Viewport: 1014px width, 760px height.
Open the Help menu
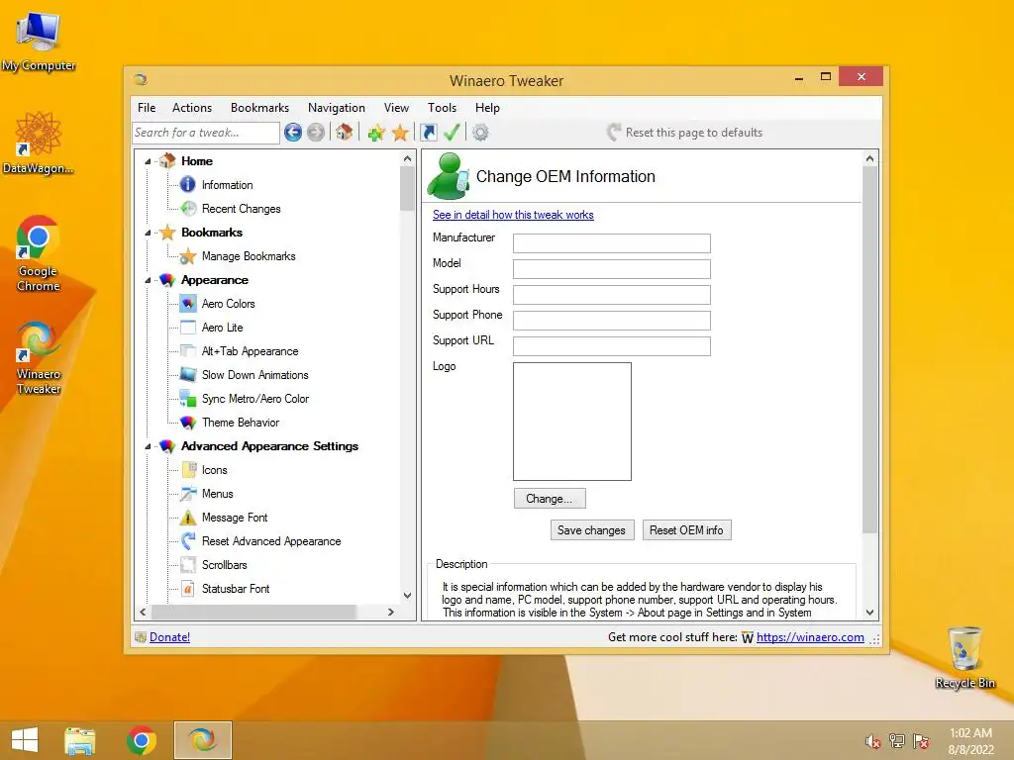click(x=487, y=108)
